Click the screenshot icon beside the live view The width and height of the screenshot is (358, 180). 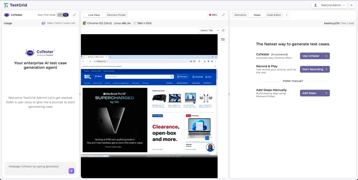coord(223,39)
